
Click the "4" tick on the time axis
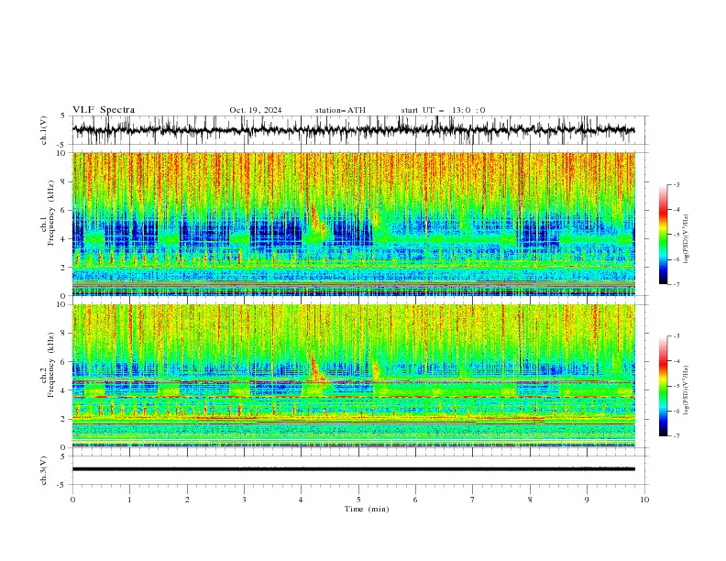(x=302, y=500)
